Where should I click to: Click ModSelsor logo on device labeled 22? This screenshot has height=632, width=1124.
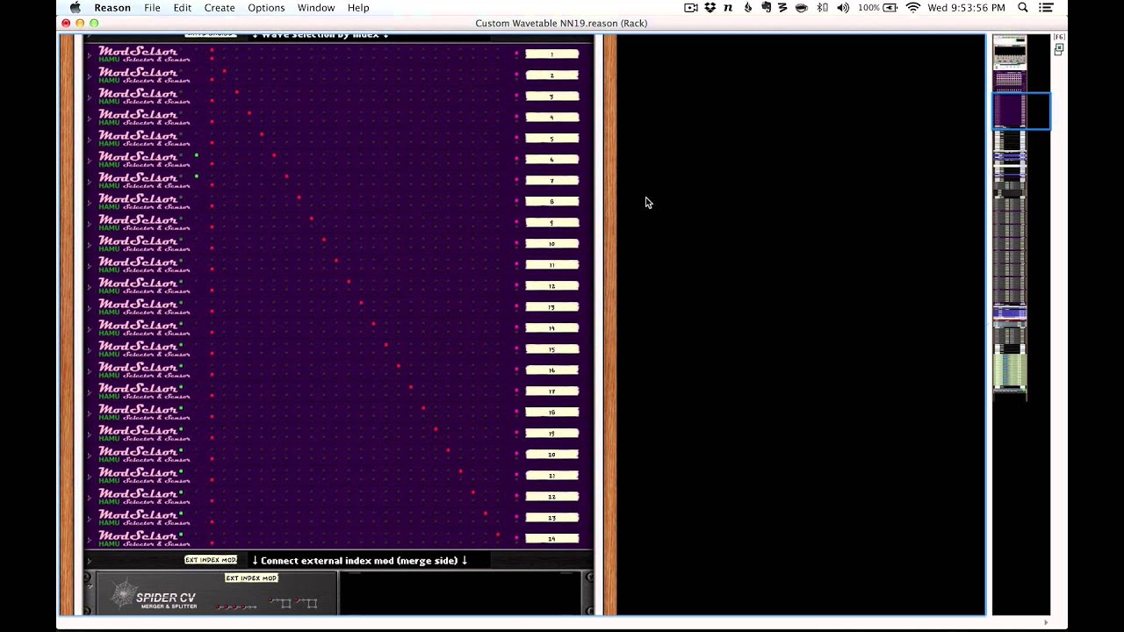coord(138,493)
